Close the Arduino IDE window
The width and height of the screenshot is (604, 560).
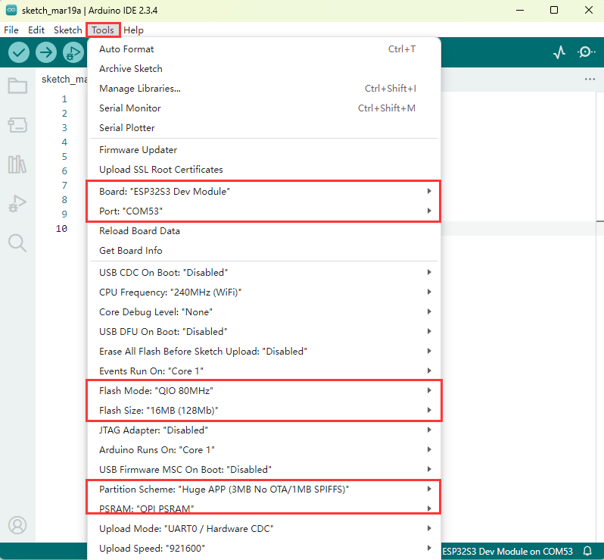tap(588, 10)
